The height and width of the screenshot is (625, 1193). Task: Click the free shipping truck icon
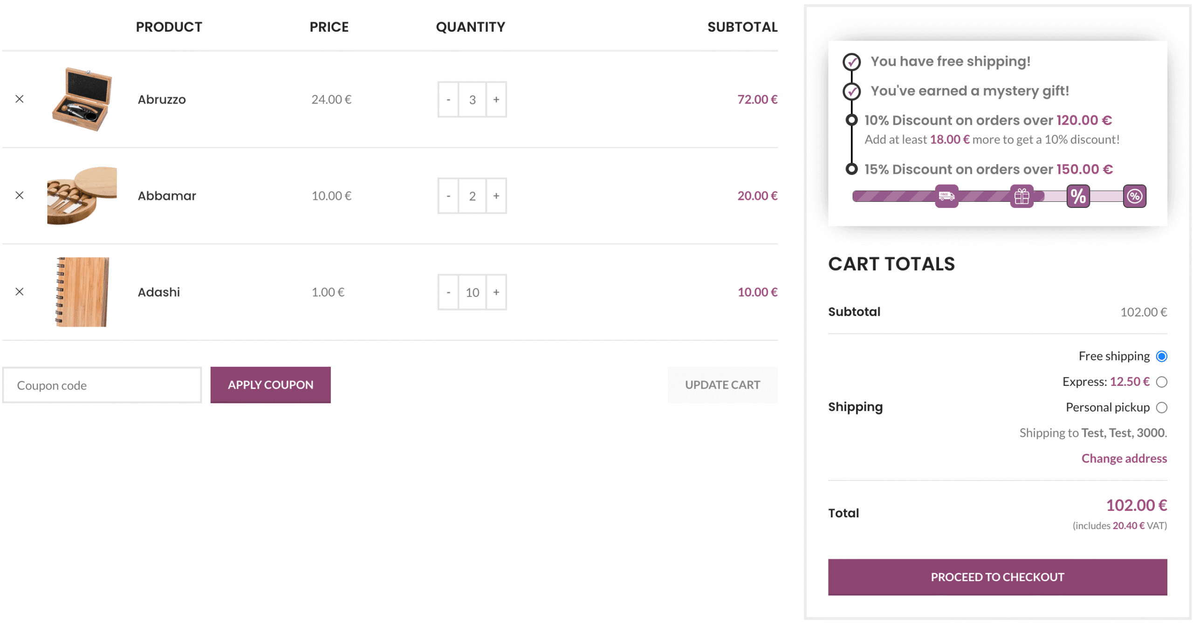coord(946,196)
